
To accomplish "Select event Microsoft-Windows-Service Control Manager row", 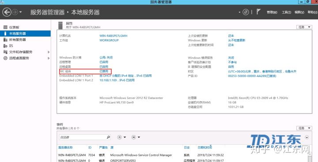I will (182, 155).
